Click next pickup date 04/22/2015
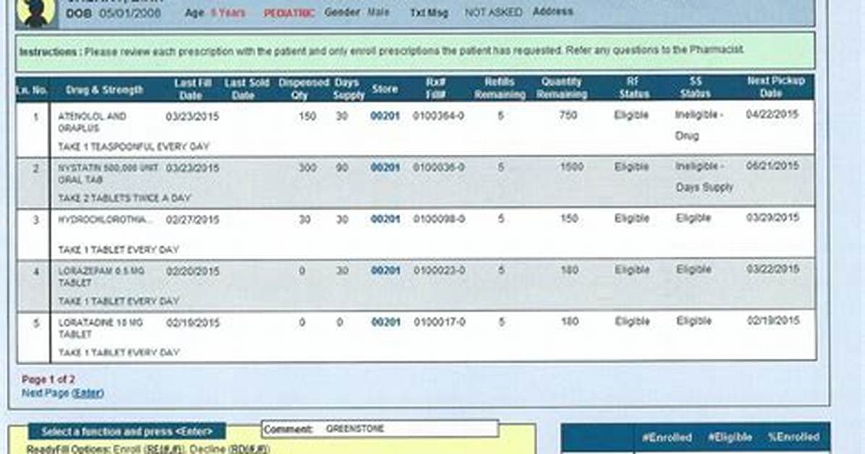This screenshot has height=454, width=865. pos(772,114)
